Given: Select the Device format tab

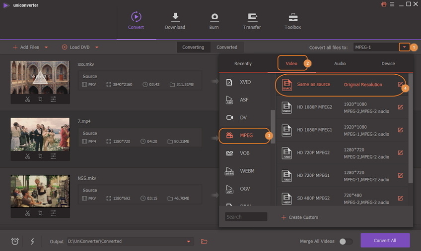Looking at the screenshot, I should point(388,63).
